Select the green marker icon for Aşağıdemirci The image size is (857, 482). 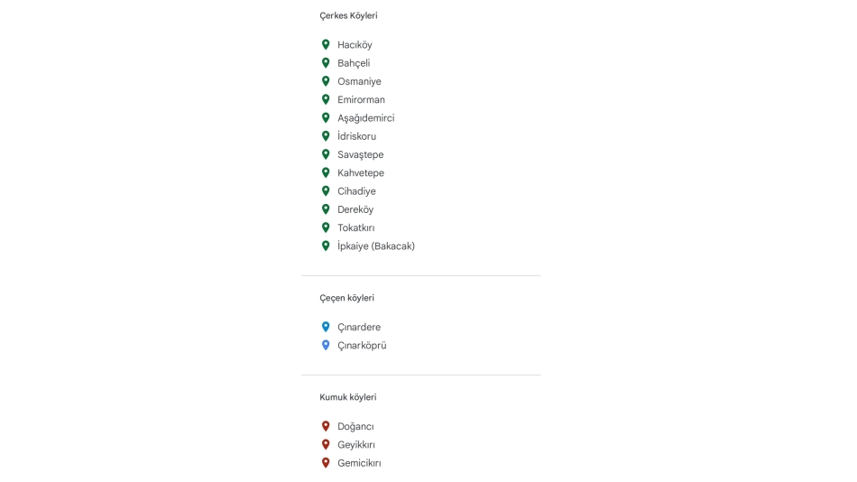click(x=326, y=118)
